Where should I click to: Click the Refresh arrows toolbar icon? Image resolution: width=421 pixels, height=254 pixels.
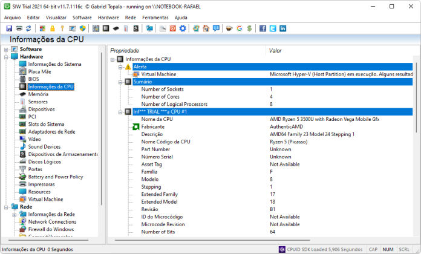(28, 28)
